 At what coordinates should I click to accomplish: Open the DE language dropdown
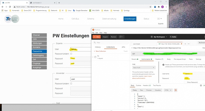[x=159, y=19]
